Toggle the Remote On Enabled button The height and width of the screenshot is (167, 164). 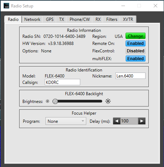point(136,44)
